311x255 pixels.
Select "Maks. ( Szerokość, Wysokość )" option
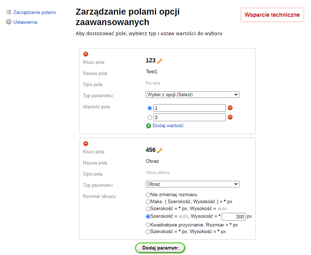(148, 202)
